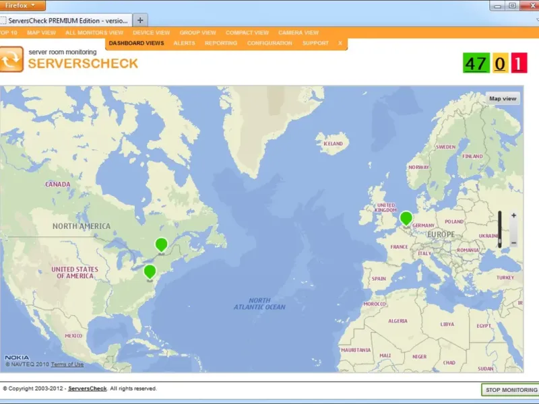Click the map zoom in plus icon
This screenshot has width=539, height=404.
click(513, 215)
